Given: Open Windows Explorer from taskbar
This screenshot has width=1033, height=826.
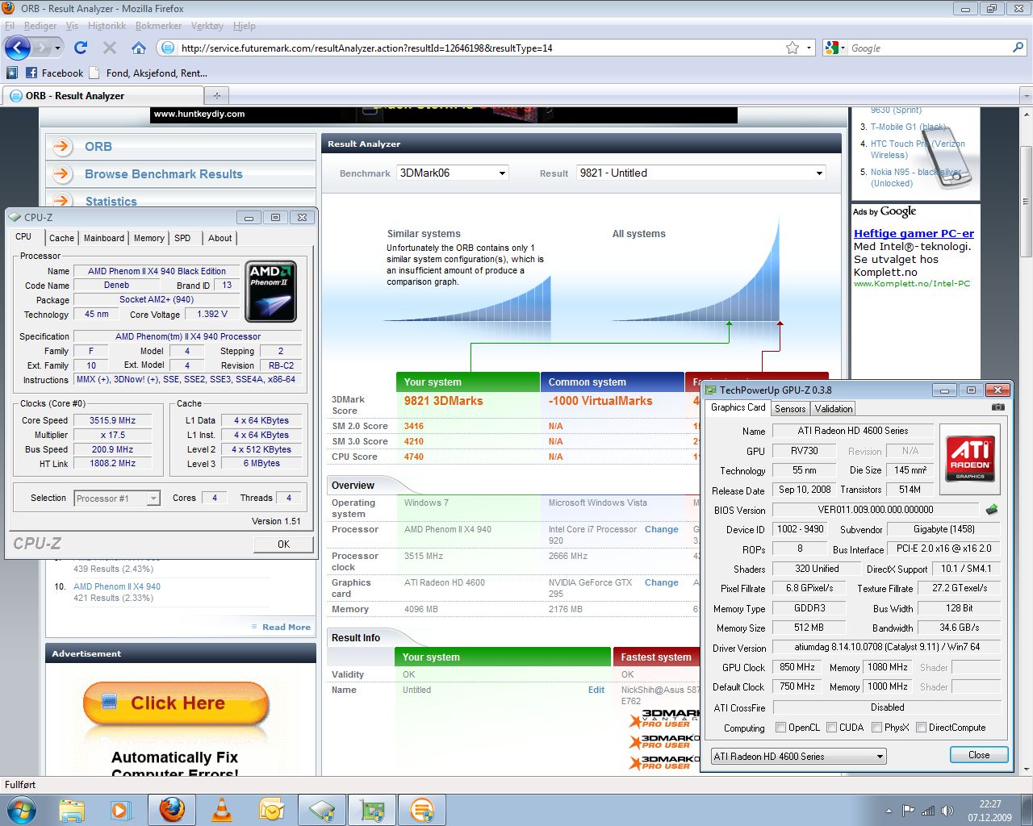Looking at the screenshot, I should tap(72, 810).
